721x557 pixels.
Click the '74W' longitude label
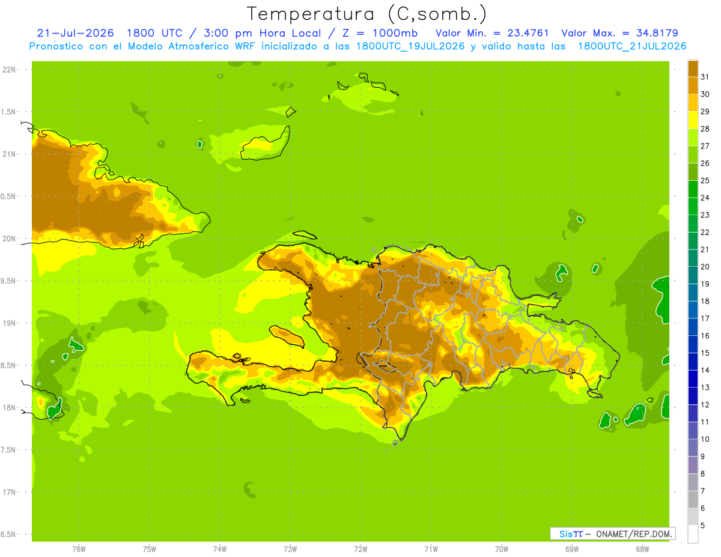pos(220,549)
